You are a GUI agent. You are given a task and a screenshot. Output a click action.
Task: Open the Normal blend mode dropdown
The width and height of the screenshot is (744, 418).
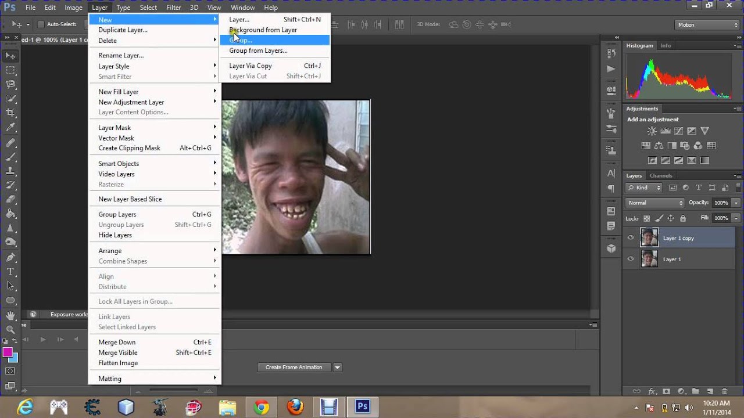654,203
